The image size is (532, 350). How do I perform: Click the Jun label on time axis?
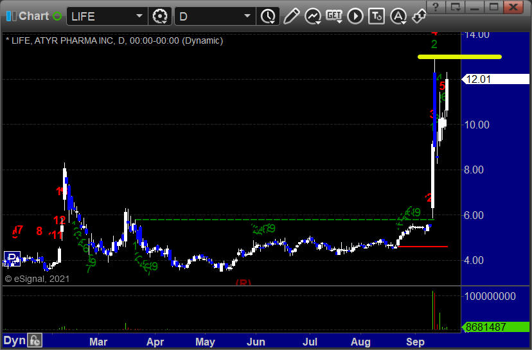(x=256, y=342)
